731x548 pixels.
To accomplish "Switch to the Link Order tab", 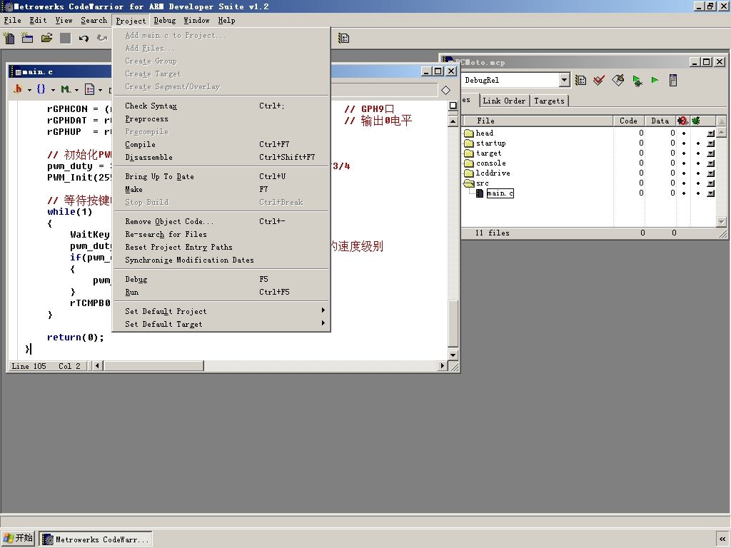I will click(504, 101).
